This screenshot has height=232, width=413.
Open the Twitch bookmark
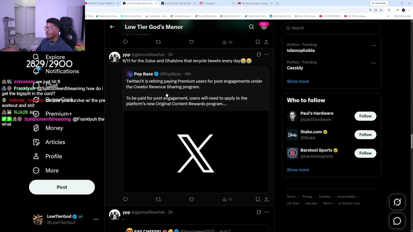click(89, 16)
